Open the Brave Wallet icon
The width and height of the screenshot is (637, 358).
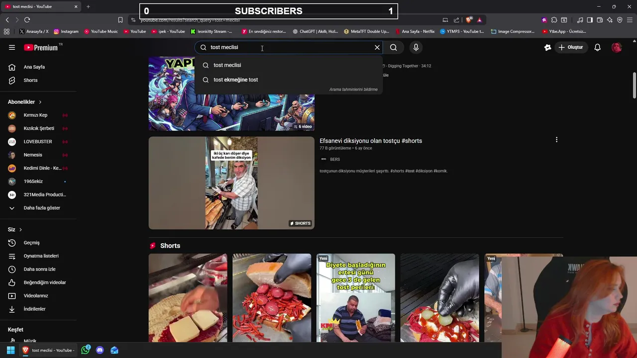tap(600, 20)
